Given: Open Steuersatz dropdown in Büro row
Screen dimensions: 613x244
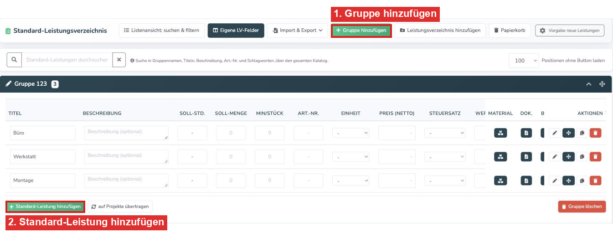Looking at the screenshot, I should (x=445, y=133).
